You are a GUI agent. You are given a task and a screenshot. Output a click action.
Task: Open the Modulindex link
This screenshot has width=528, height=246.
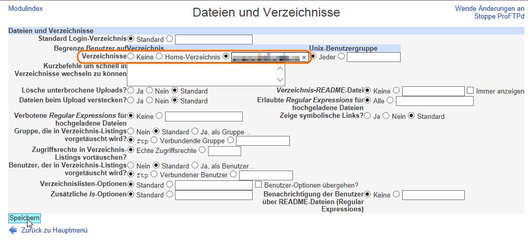[25, 9]
